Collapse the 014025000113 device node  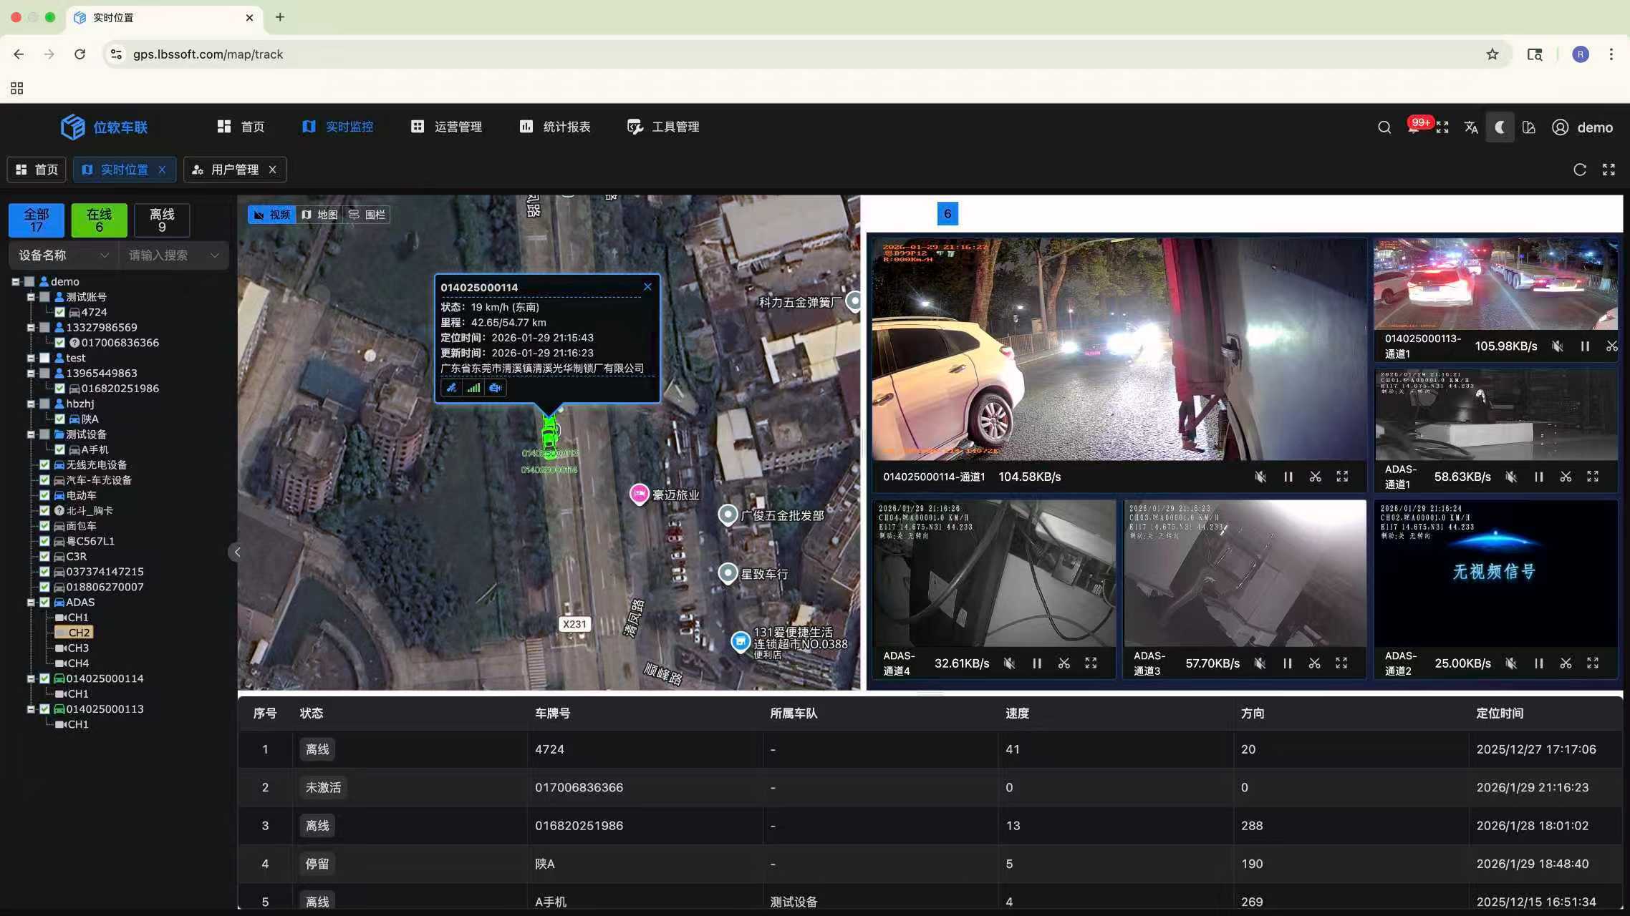click(31, 709)
